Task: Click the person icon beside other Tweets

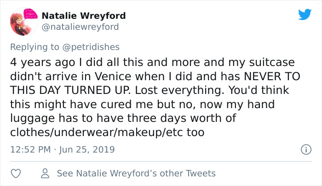Action: click(45, 174)
